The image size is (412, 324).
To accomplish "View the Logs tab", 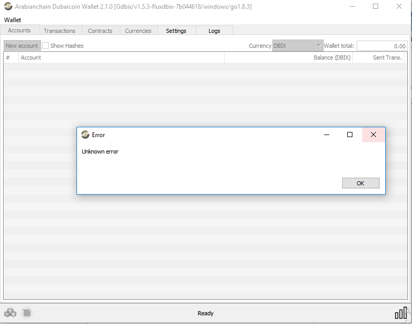I will click(214, 31).
